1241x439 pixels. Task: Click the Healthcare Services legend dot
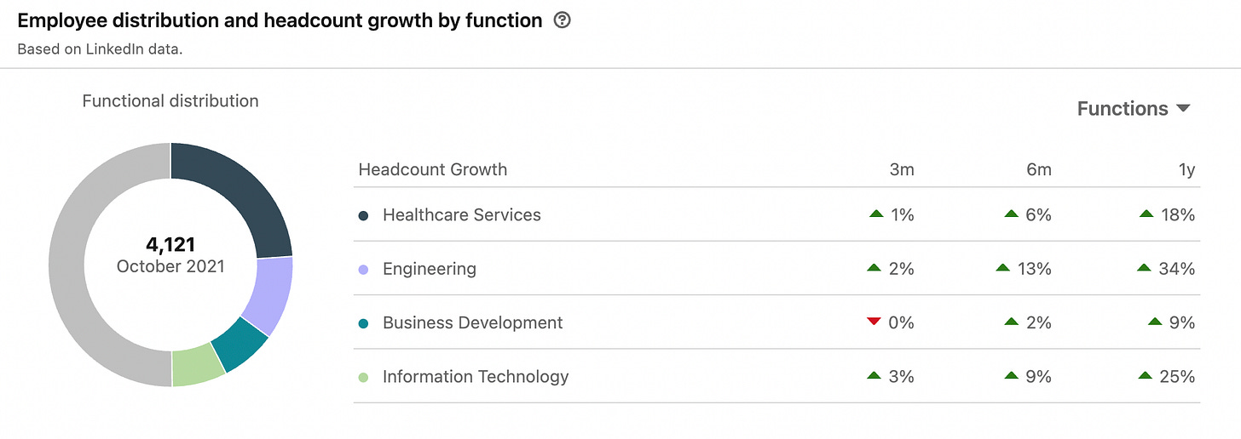tap(364, 215)
